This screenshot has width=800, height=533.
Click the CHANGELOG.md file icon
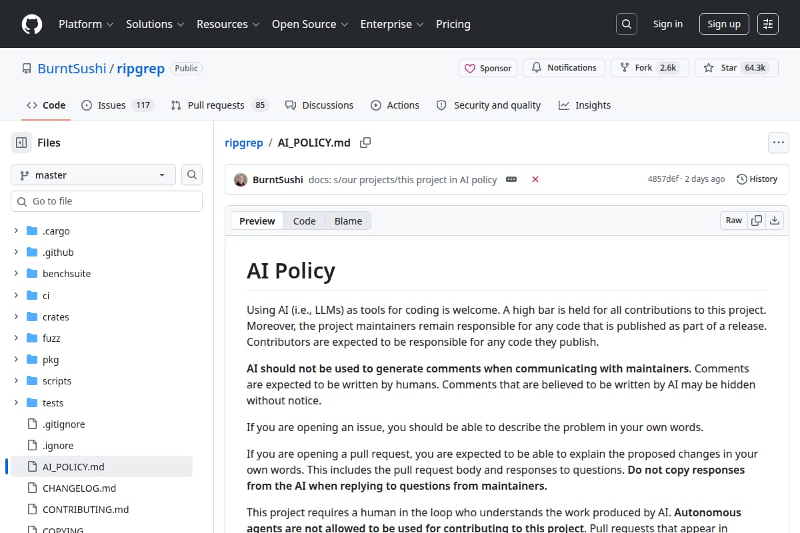coord(32,488)
